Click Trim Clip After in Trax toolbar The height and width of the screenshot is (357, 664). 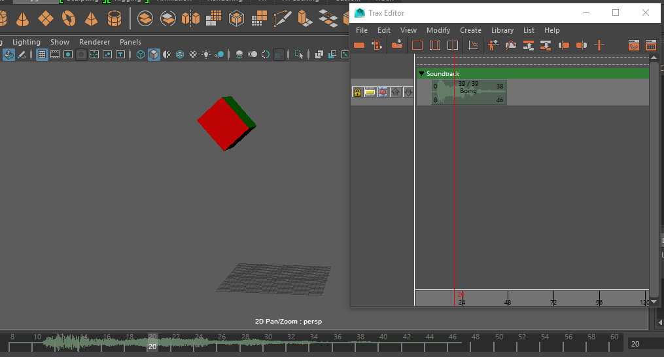click(582, 45)
